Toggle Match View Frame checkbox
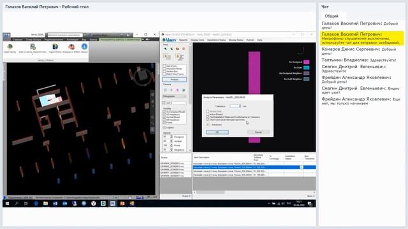The image size is (408, 229). pyautogui.click(x=164, y=74)
